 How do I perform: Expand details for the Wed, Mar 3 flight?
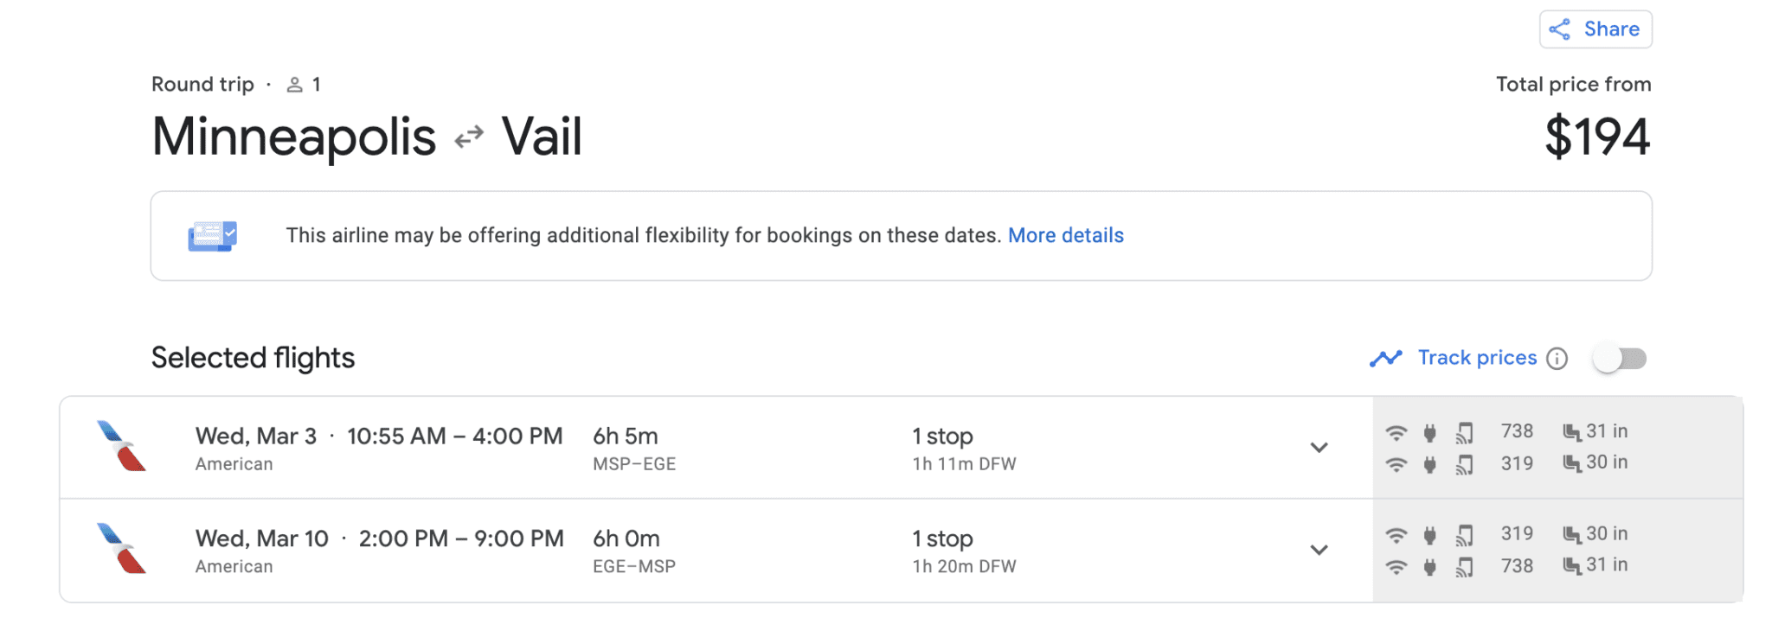[1319, 448]
